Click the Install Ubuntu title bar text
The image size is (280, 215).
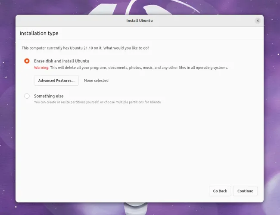(140, 21)
